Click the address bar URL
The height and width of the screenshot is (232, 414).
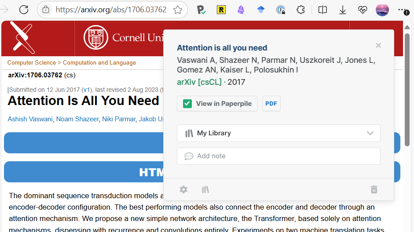[x=111, y=10]
